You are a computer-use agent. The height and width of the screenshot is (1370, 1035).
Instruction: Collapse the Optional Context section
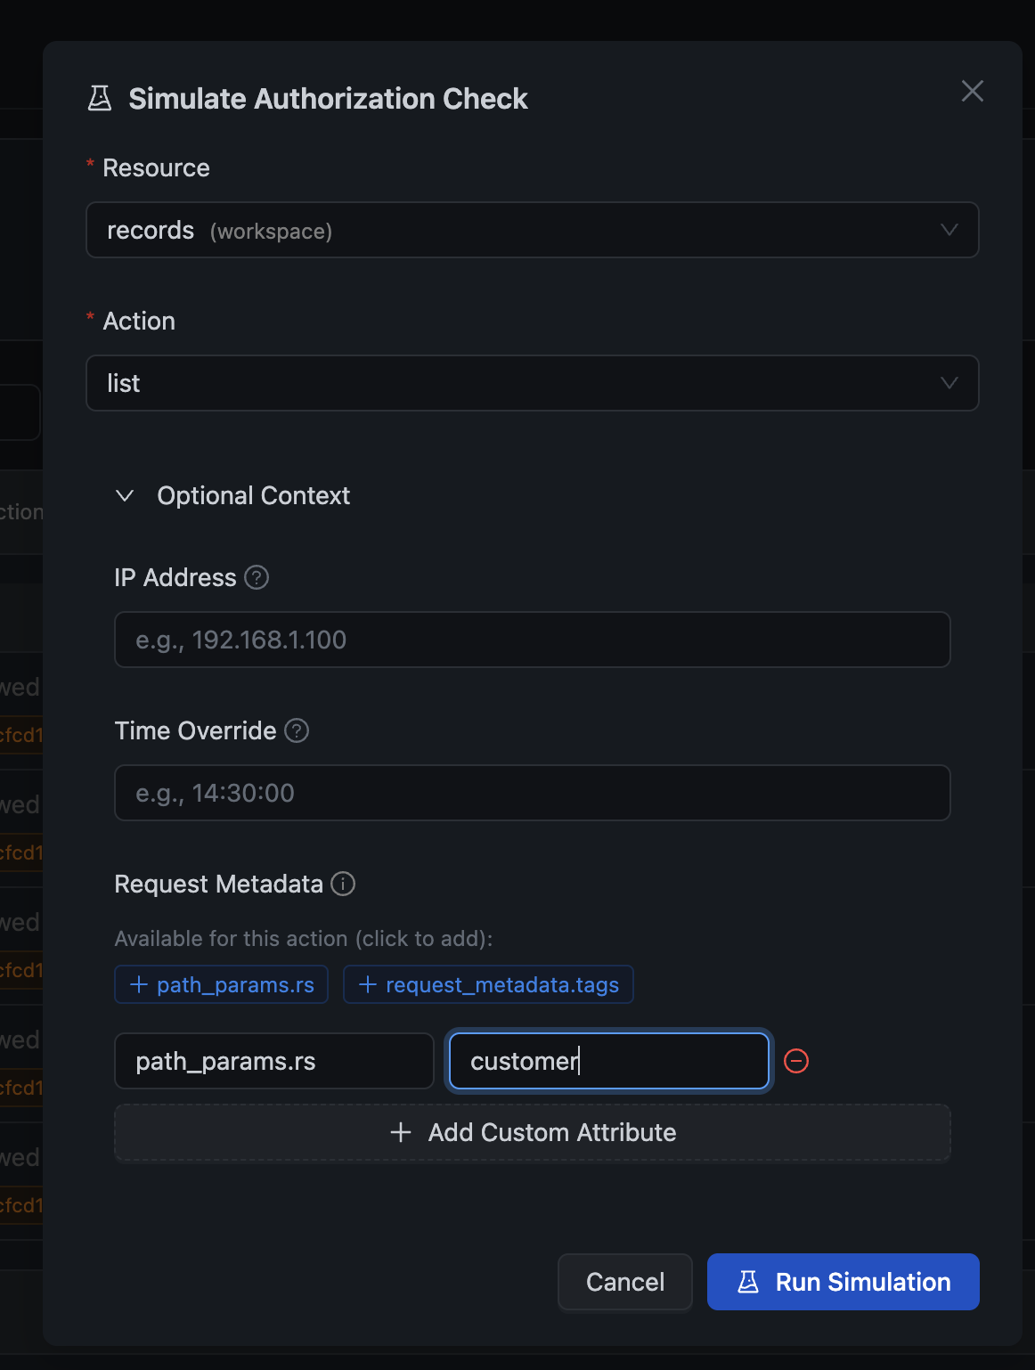pos(126,496)
